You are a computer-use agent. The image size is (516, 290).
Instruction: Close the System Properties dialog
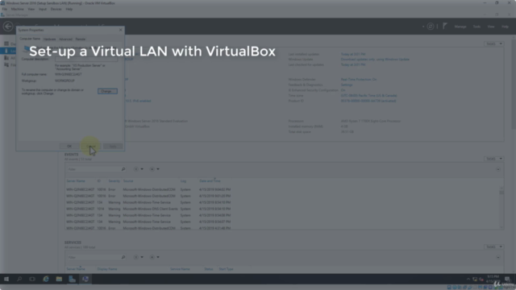(120, 30)
